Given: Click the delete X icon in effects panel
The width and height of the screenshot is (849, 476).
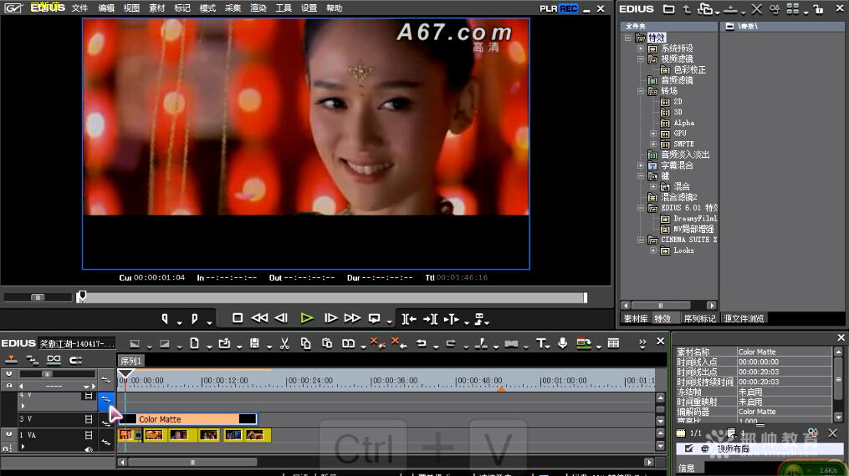Looking at the screenshot, I should tap(756, 9).
